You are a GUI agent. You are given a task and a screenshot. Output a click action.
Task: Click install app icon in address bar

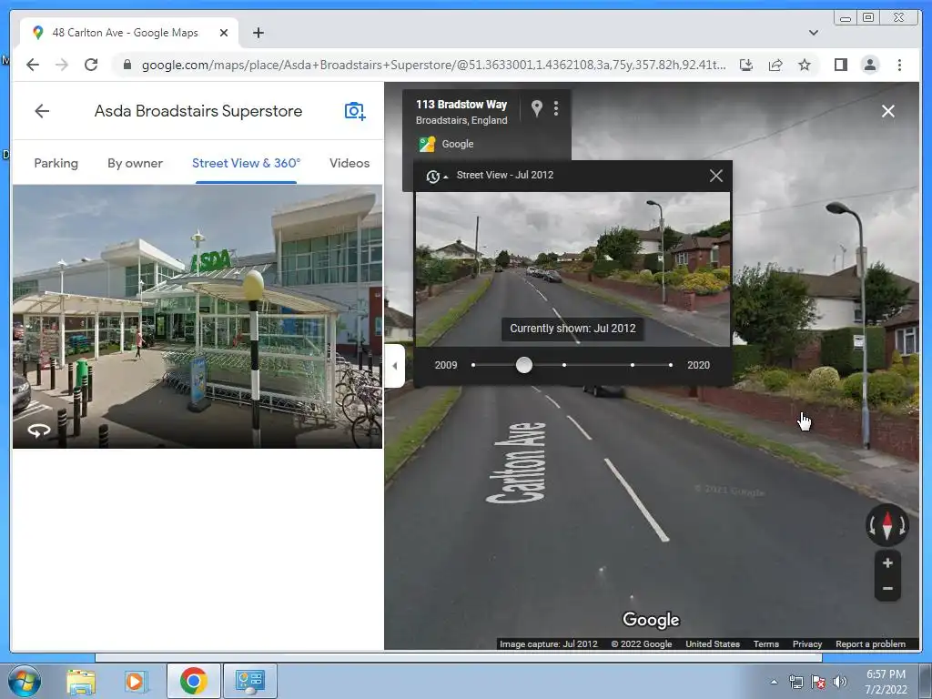(746, 65)
